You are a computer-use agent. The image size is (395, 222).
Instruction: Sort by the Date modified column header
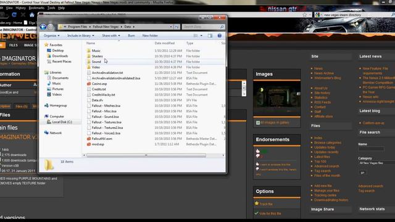pos(165,43)
